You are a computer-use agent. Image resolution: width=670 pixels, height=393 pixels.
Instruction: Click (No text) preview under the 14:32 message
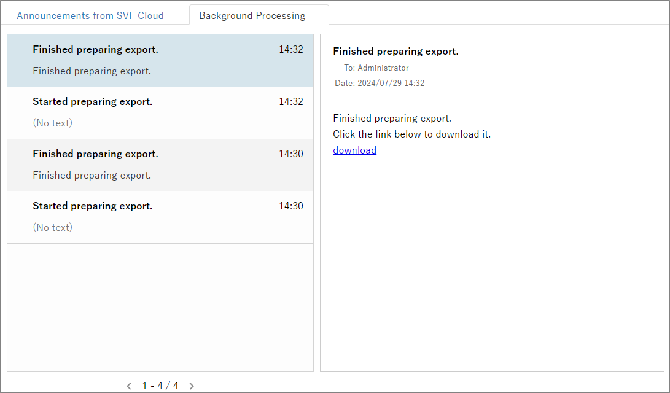52,123
